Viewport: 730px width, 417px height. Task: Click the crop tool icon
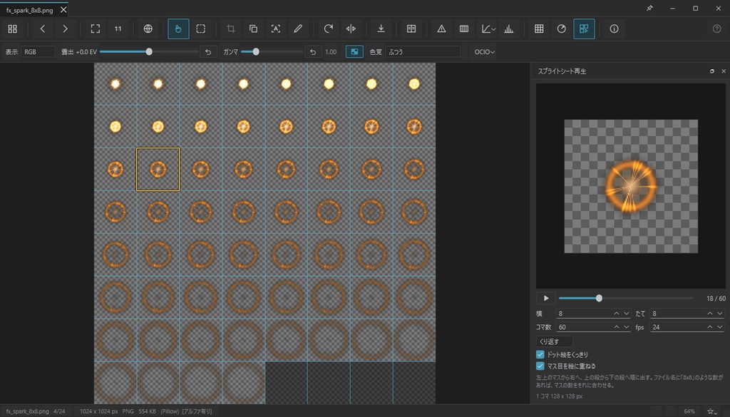(230, 29)
